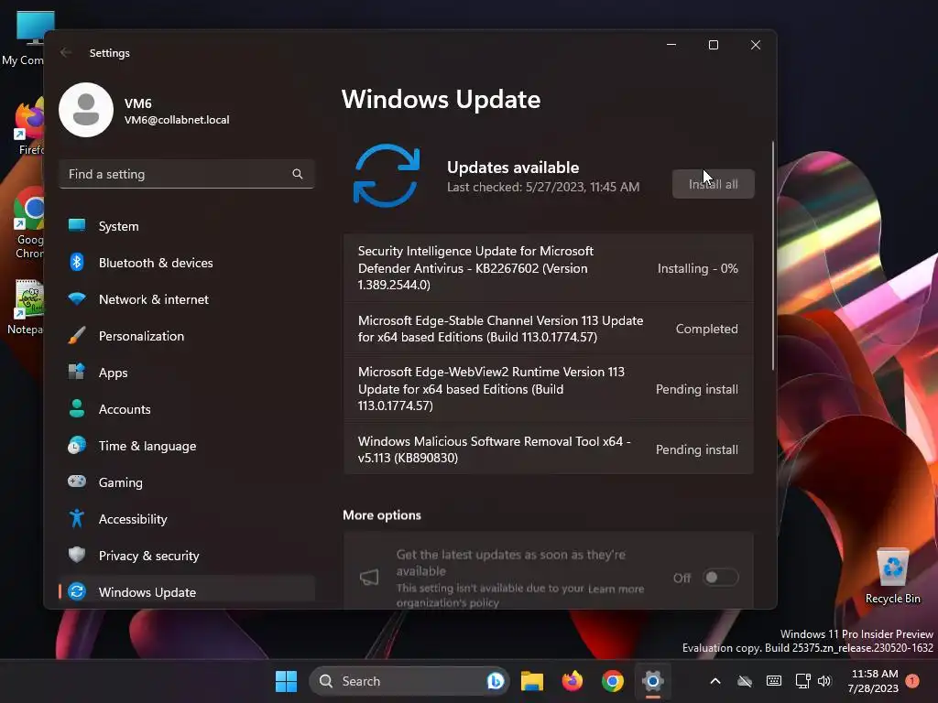938x703 pixels.
Task: Click the More options heading
Action: tap(382, 515)
